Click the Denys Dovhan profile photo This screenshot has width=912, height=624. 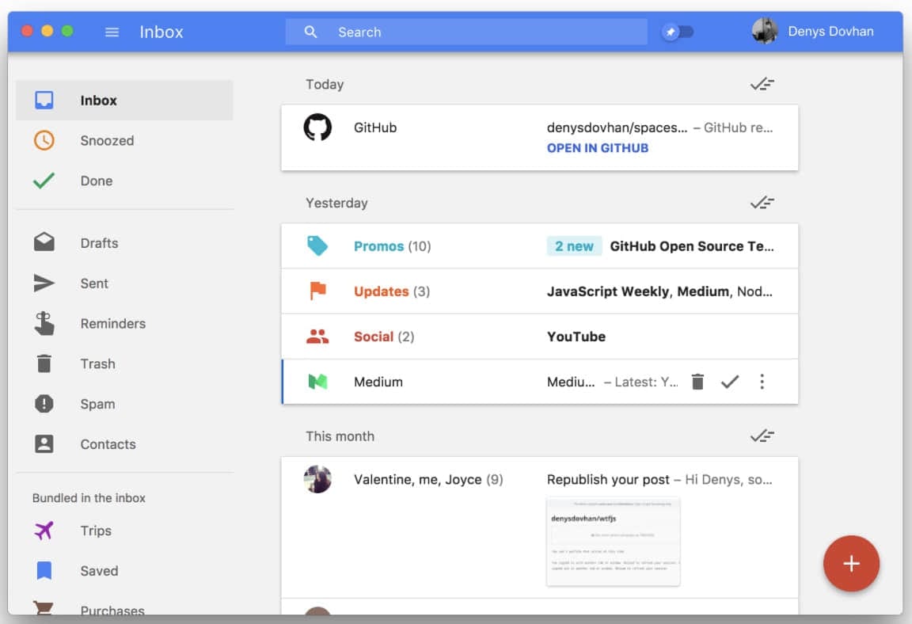click(765, 32)
